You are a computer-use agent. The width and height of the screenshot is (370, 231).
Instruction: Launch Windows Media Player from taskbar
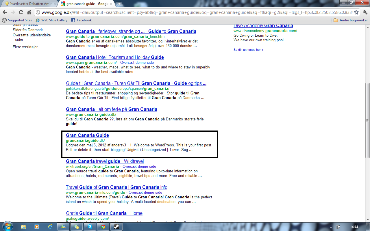37,227
